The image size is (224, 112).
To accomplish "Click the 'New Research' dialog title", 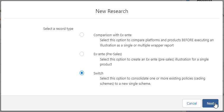I will (x=112, y=11).
